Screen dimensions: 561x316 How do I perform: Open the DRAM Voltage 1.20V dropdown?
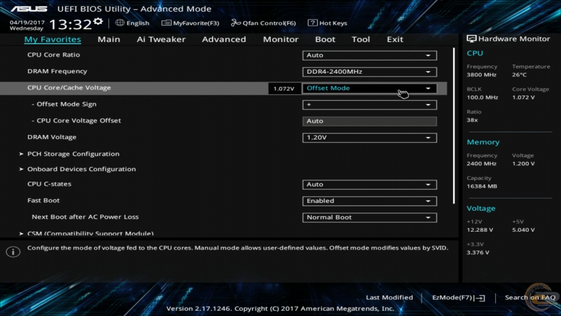[370, 138]
